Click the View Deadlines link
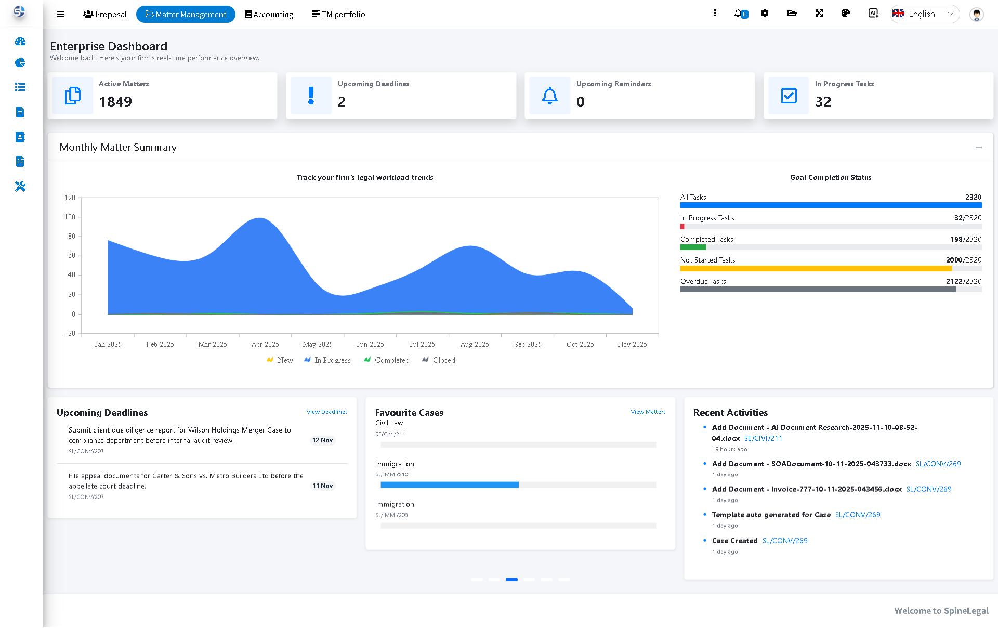Viewport: 998px width, 628px height. pyautogui.click(x=327, y=412)
